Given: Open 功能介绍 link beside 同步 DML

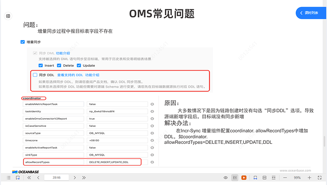Looking at the screenshot, I should 63,53.
